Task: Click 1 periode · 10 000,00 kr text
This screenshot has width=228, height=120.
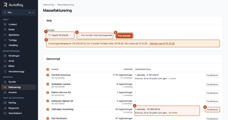Action: 148,109
